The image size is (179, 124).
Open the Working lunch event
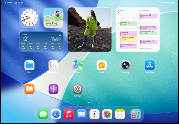click(149, 33)
